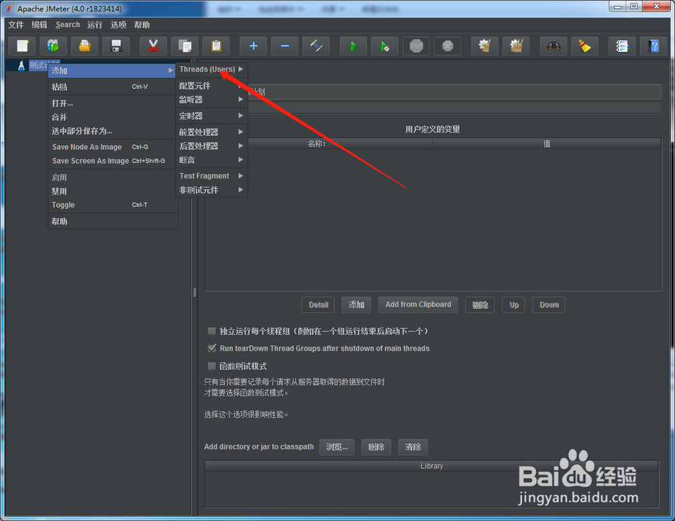Expand the 添加 submenu entry
675x521 pixels.
click(112, 70)
